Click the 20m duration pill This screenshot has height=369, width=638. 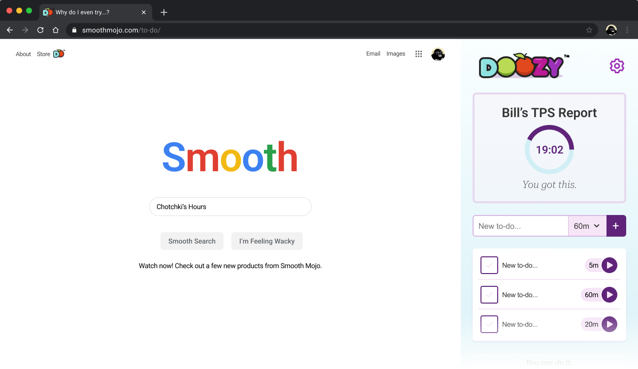click(592, 324)
